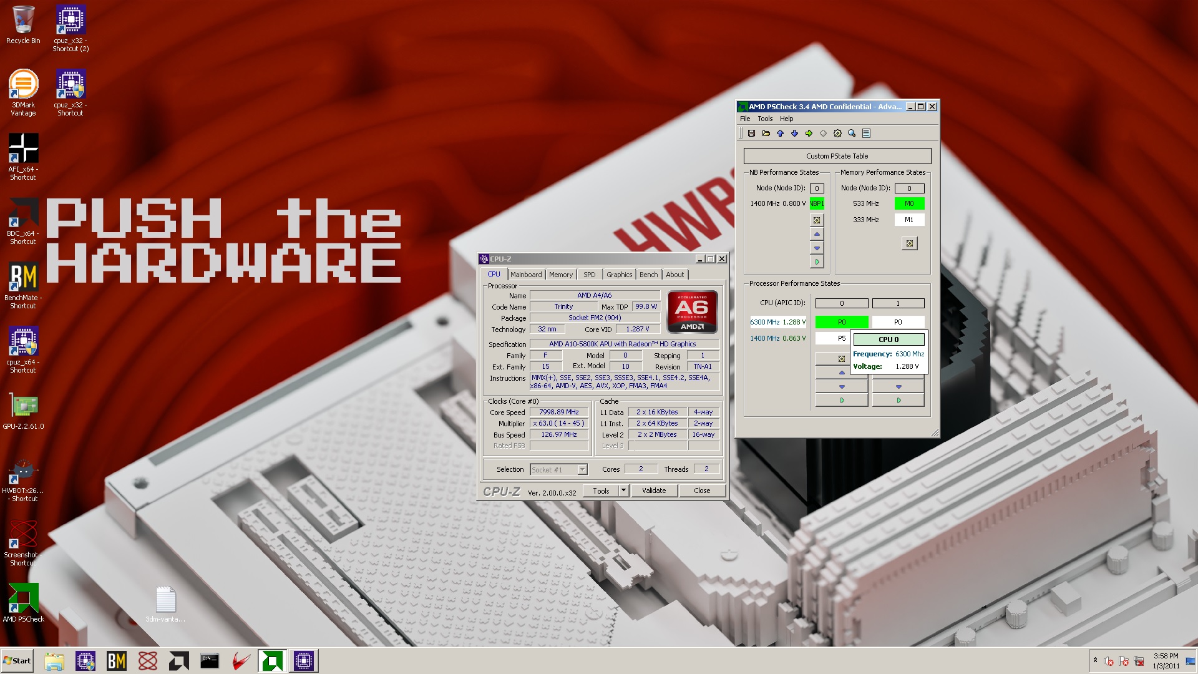
Task: Select the 3dm-vanta text file on desktop
Action: click(x=165, y=604)
